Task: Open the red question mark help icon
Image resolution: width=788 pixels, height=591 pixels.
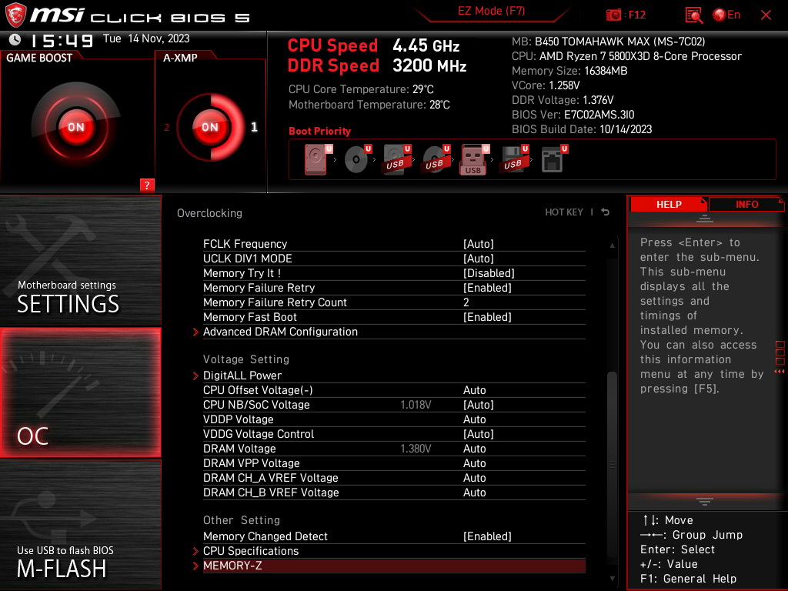Action: click(x=147, y=185)
